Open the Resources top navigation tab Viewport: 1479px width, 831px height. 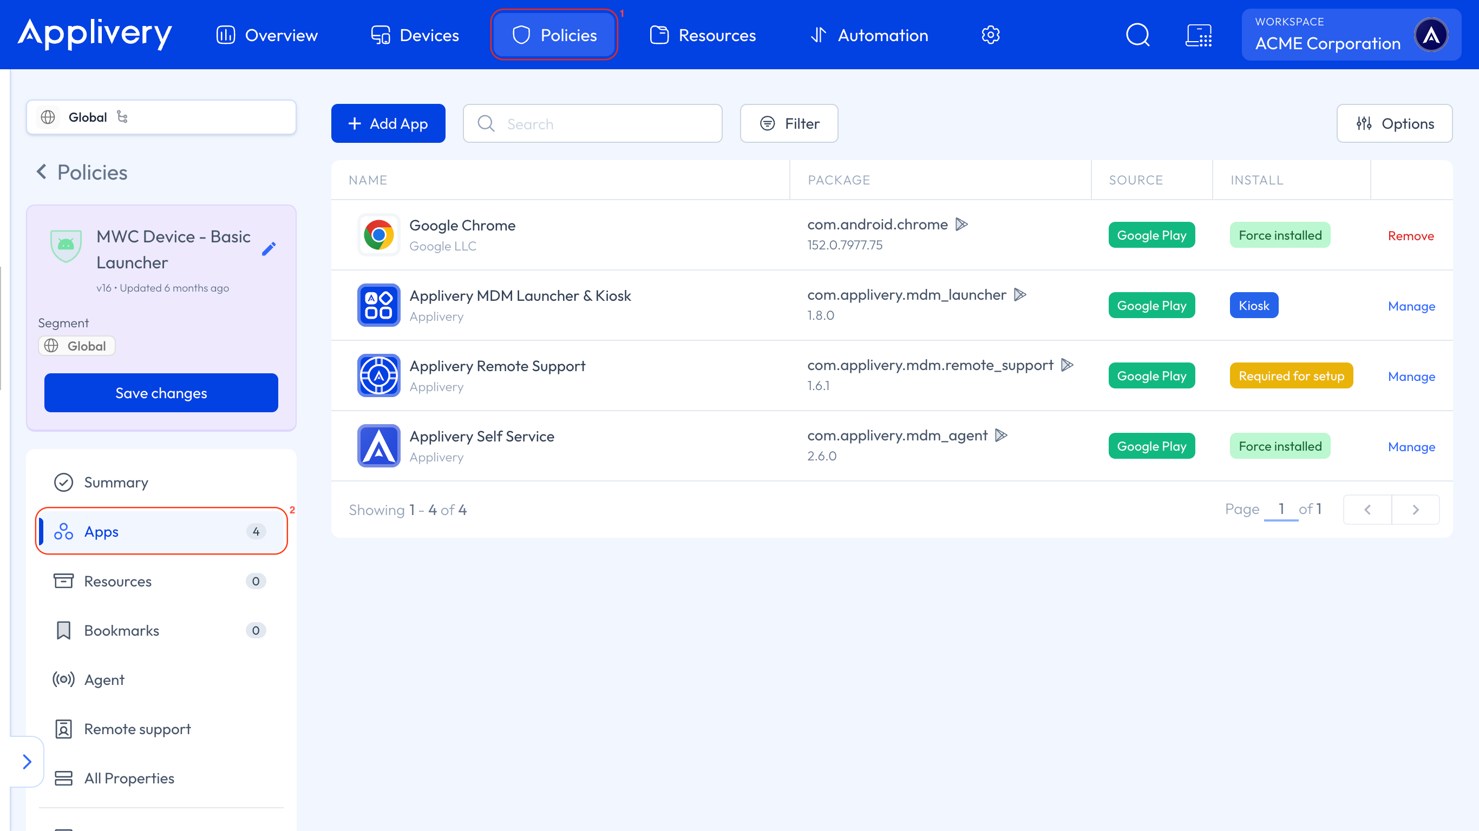click(703, 35)
